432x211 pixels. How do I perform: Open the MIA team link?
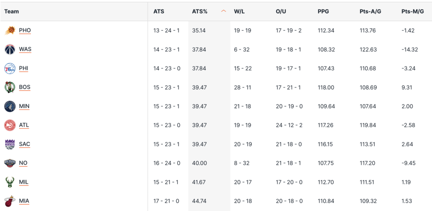click(x=24, y=201)
